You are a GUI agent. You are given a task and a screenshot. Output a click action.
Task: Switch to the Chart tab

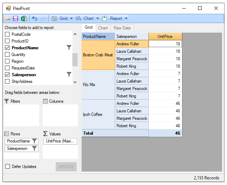(x=103, y=28)
